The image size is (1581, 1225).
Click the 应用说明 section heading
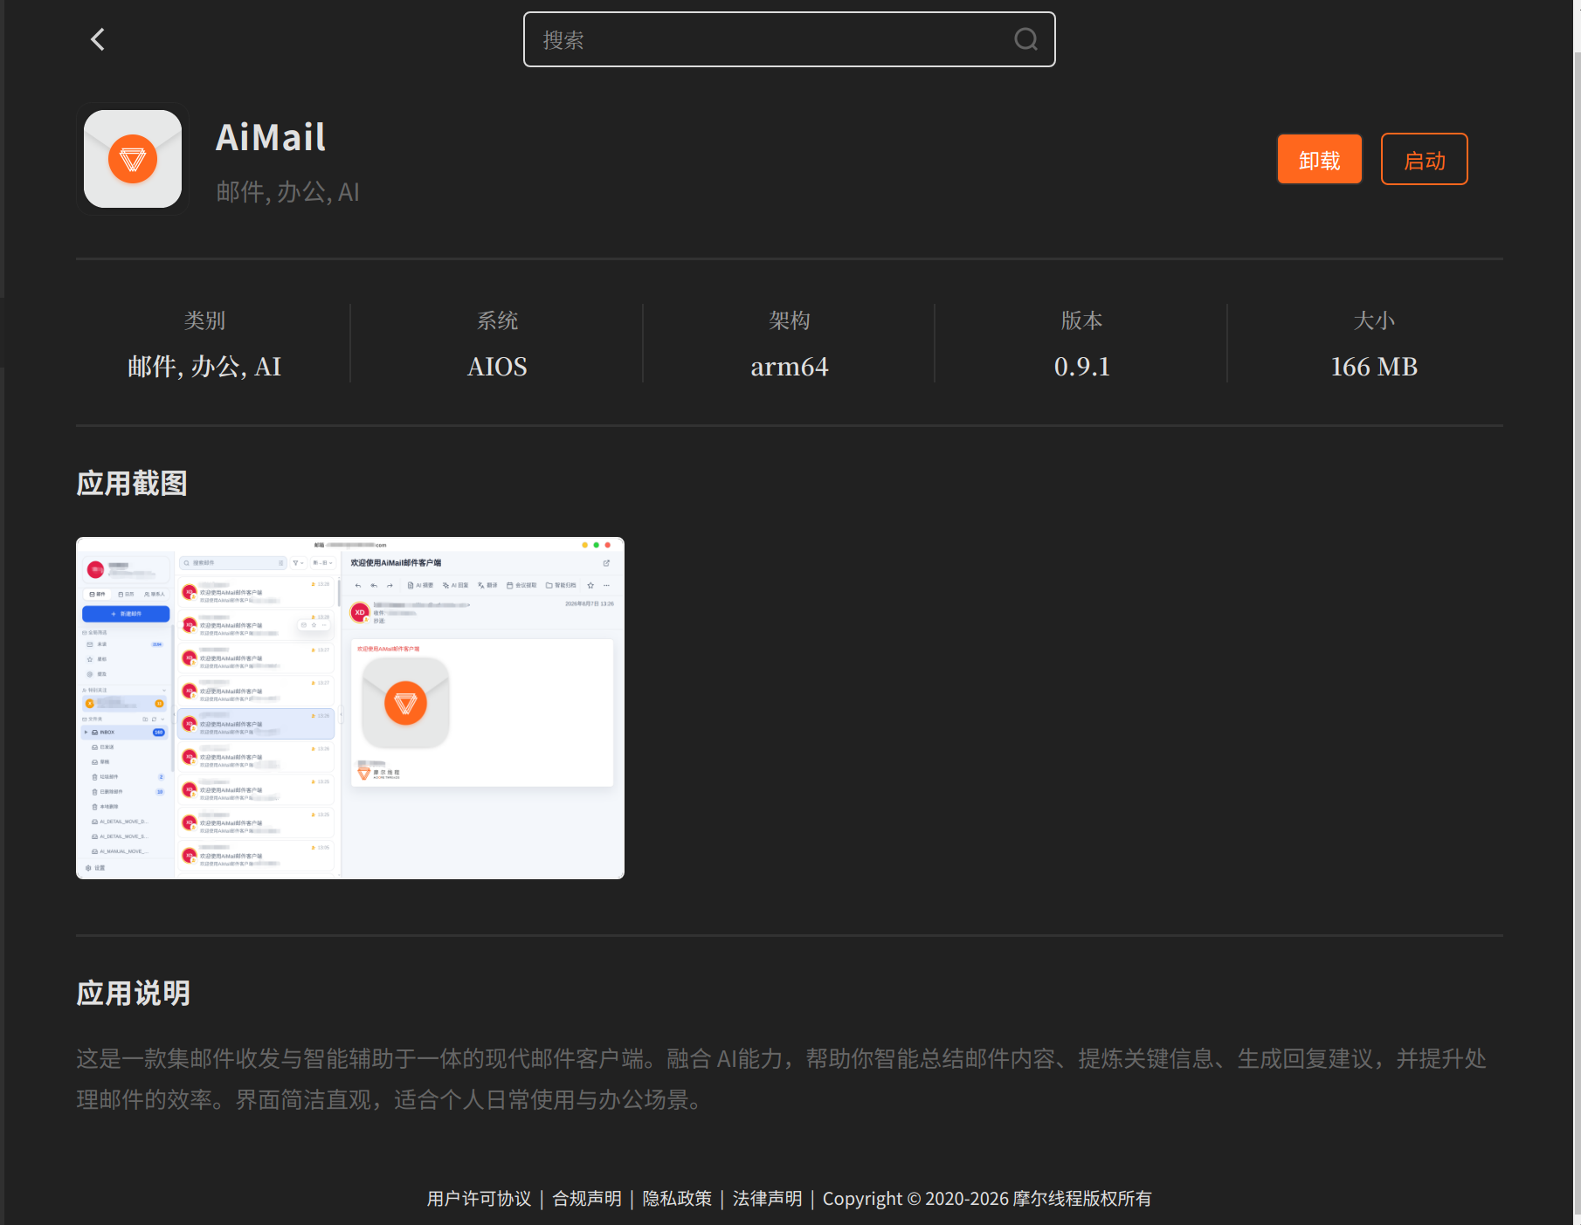(133, 994)
